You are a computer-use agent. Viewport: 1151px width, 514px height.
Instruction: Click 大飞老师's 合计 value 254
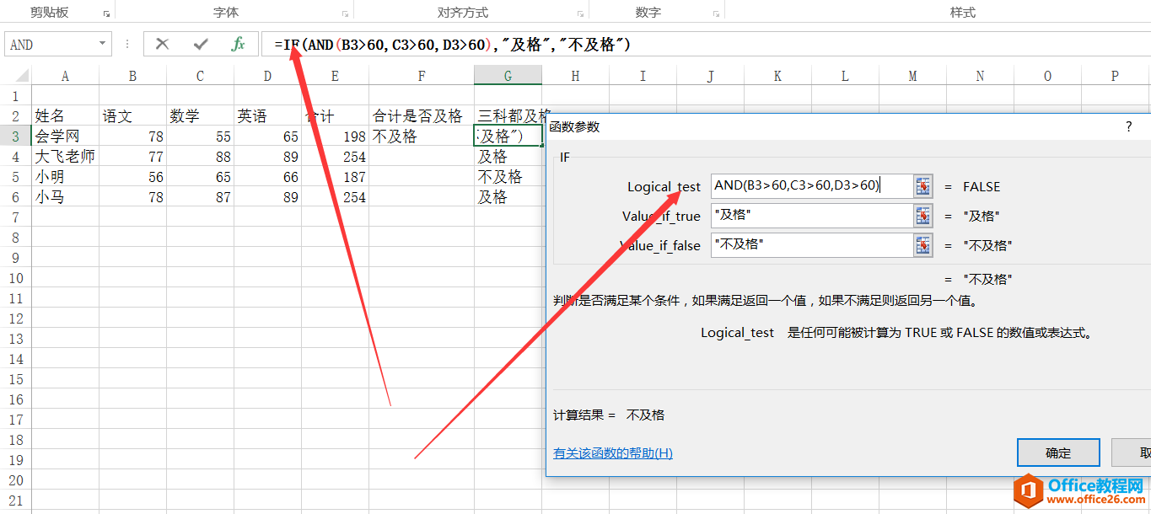tap(335, 157)
